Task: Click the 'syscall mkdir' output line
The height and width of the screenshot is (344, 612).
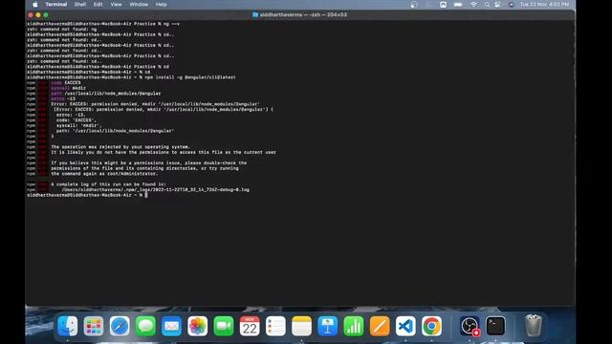Action: (68, 88)
